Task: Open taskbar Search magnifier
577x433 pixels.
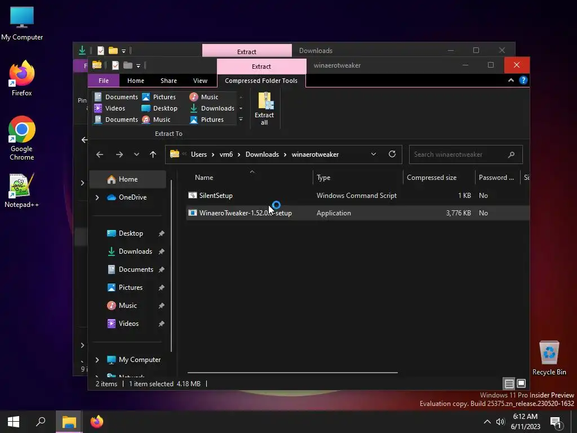Action: click(41, 422)
